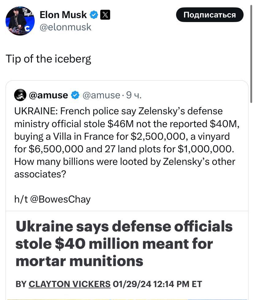Click the blue verified badge beside Elon Musk
This screenshot has width=254, height=300.
(94, 14)
